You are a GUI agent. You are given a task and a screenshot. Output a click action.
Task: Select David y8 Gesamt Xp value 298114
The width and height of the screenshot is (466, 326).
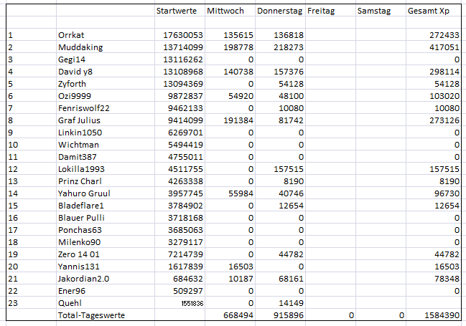click(x=434, y=72)
